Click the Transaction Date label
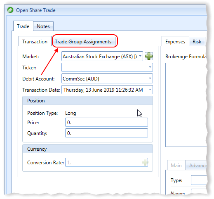Screen dimensions: 214x199 pos(41,90)
